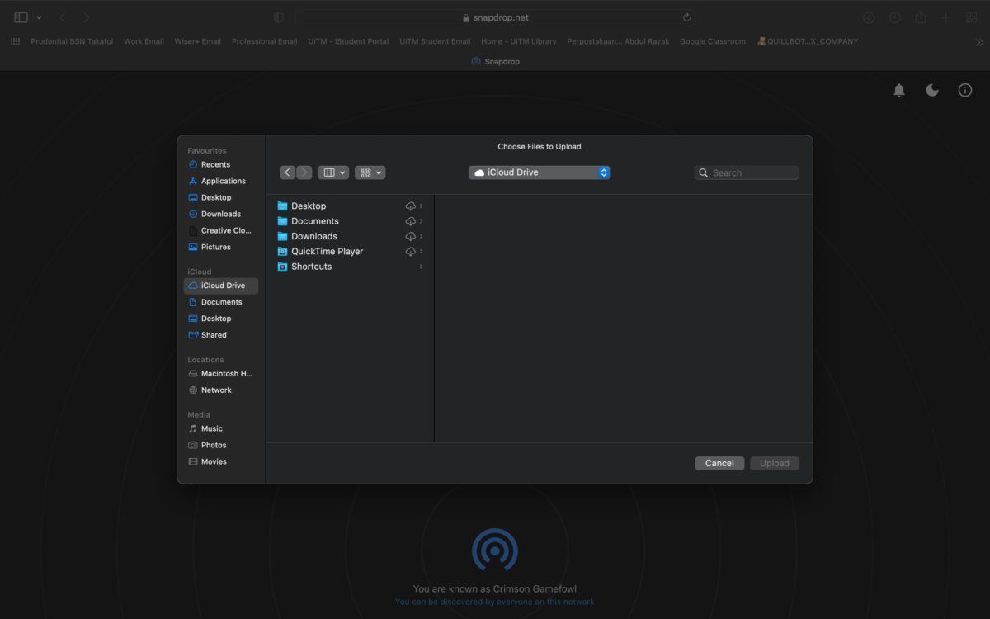This screenshot has height=619, width=990.
Task: Open the column view mode dropdown
Action: pos(333,172)
